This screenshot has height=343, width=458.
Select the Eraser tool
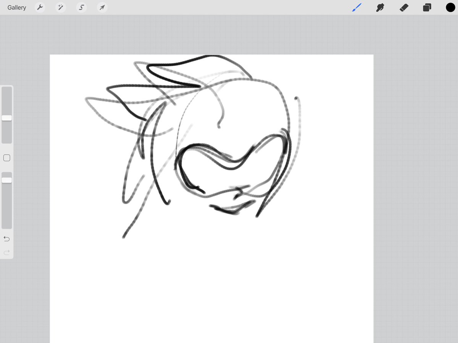pos(404,8)
